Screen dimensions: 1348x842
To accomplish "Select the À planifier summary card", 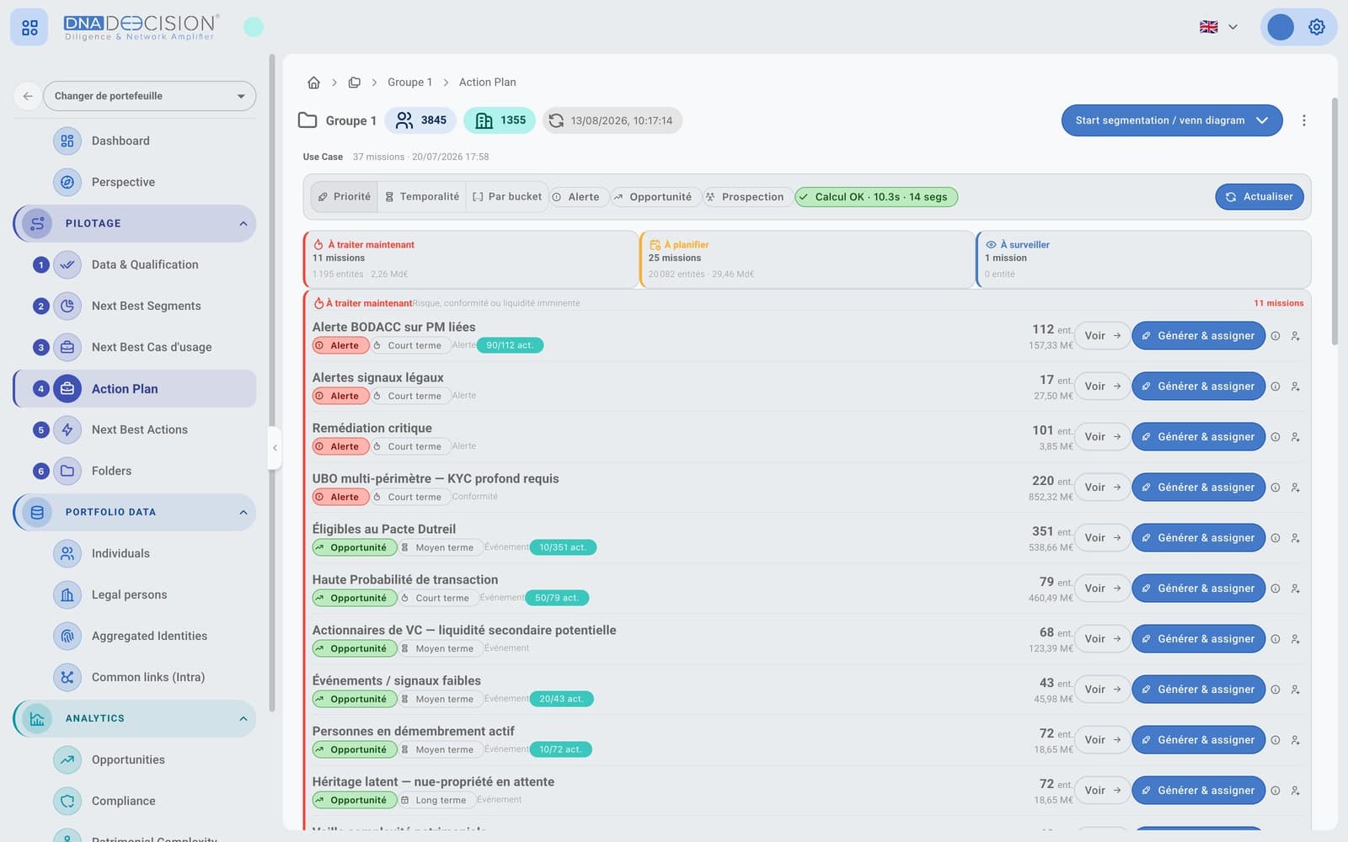I will click(x=806, y=259).
